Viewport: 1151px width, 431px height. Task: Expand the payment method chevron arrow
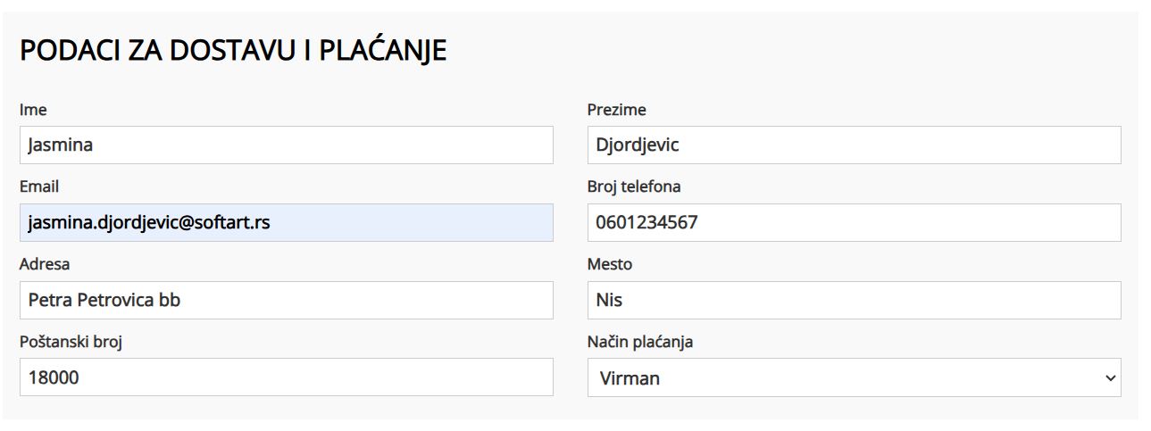tap(1110, 378)
